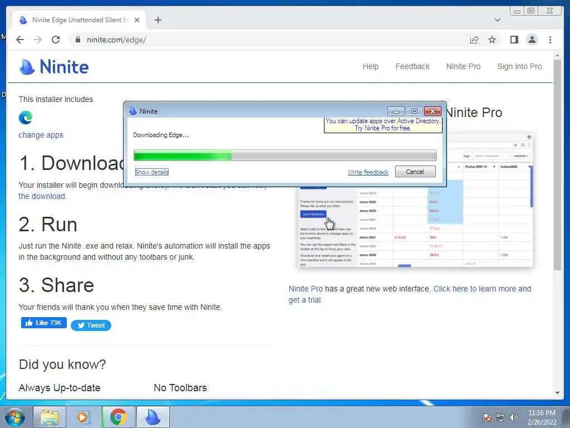
Task: Bookmark this page with the star icon
Action: (492, 40)
